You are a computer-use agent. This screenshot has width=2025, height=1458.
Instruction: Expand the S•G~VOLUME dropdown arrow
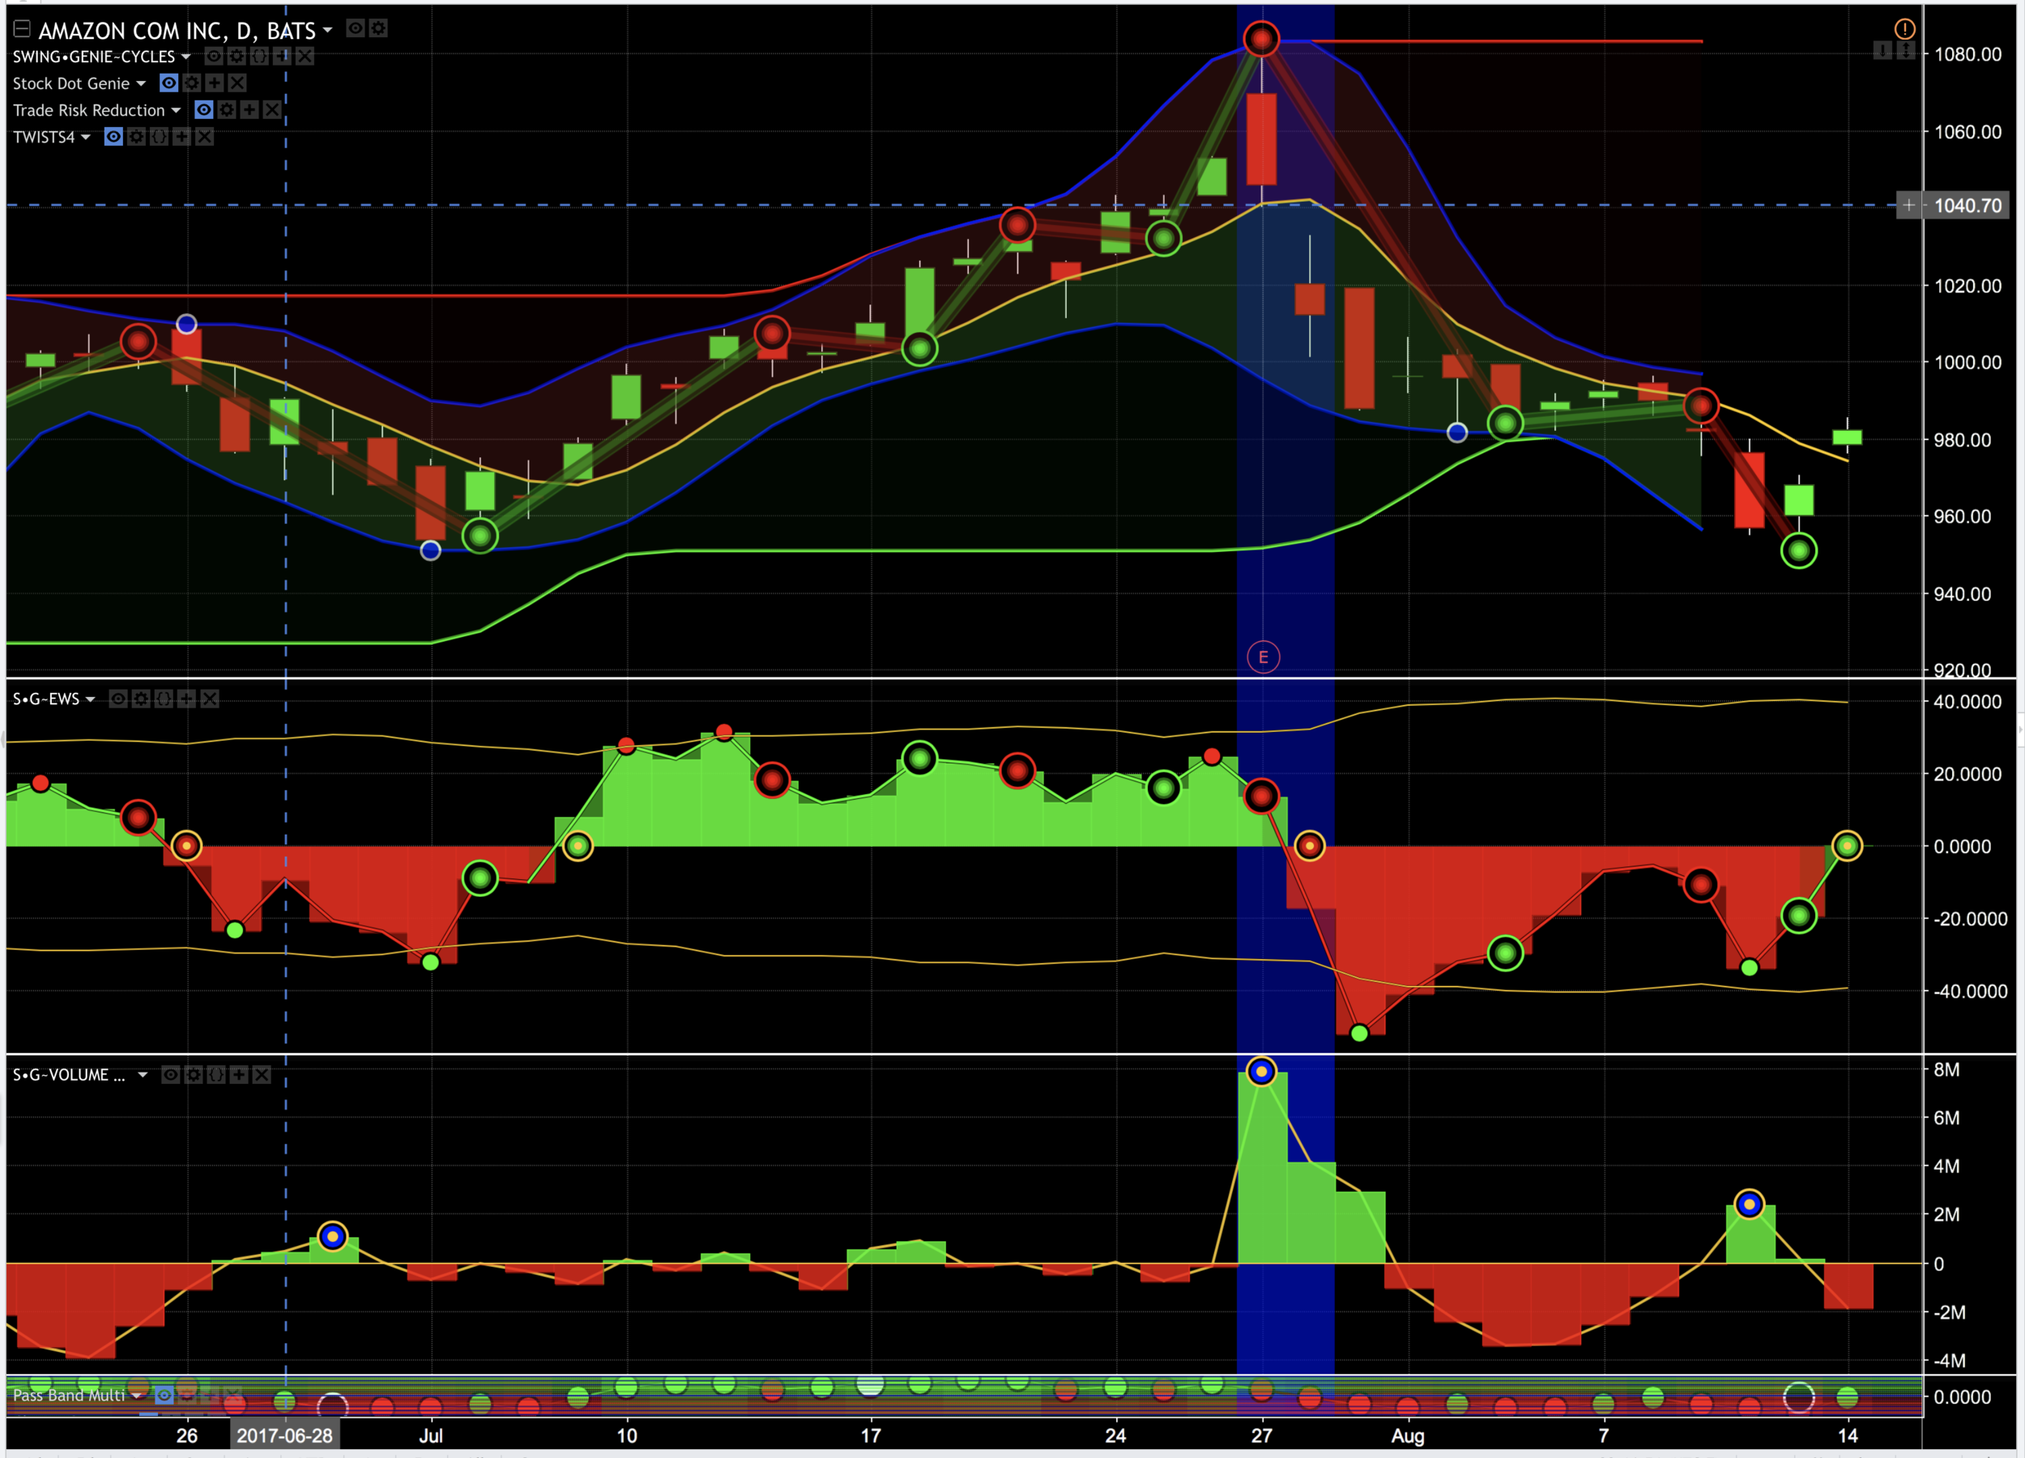click(x=143, y=1075)
